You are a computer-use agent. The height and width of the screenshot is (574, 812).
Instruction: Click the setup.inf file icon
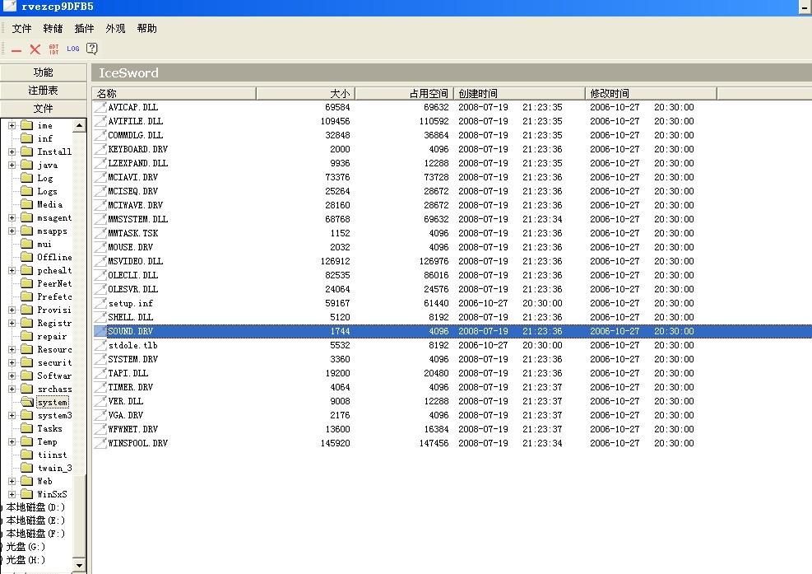point(100,303)
